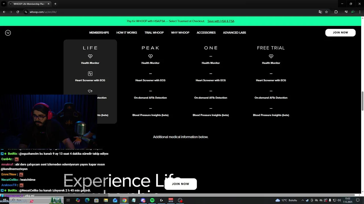The height and width of the screenshot is (204, 364).
Task: Select the PEAK plan column heading
Action: pos(150,48)
